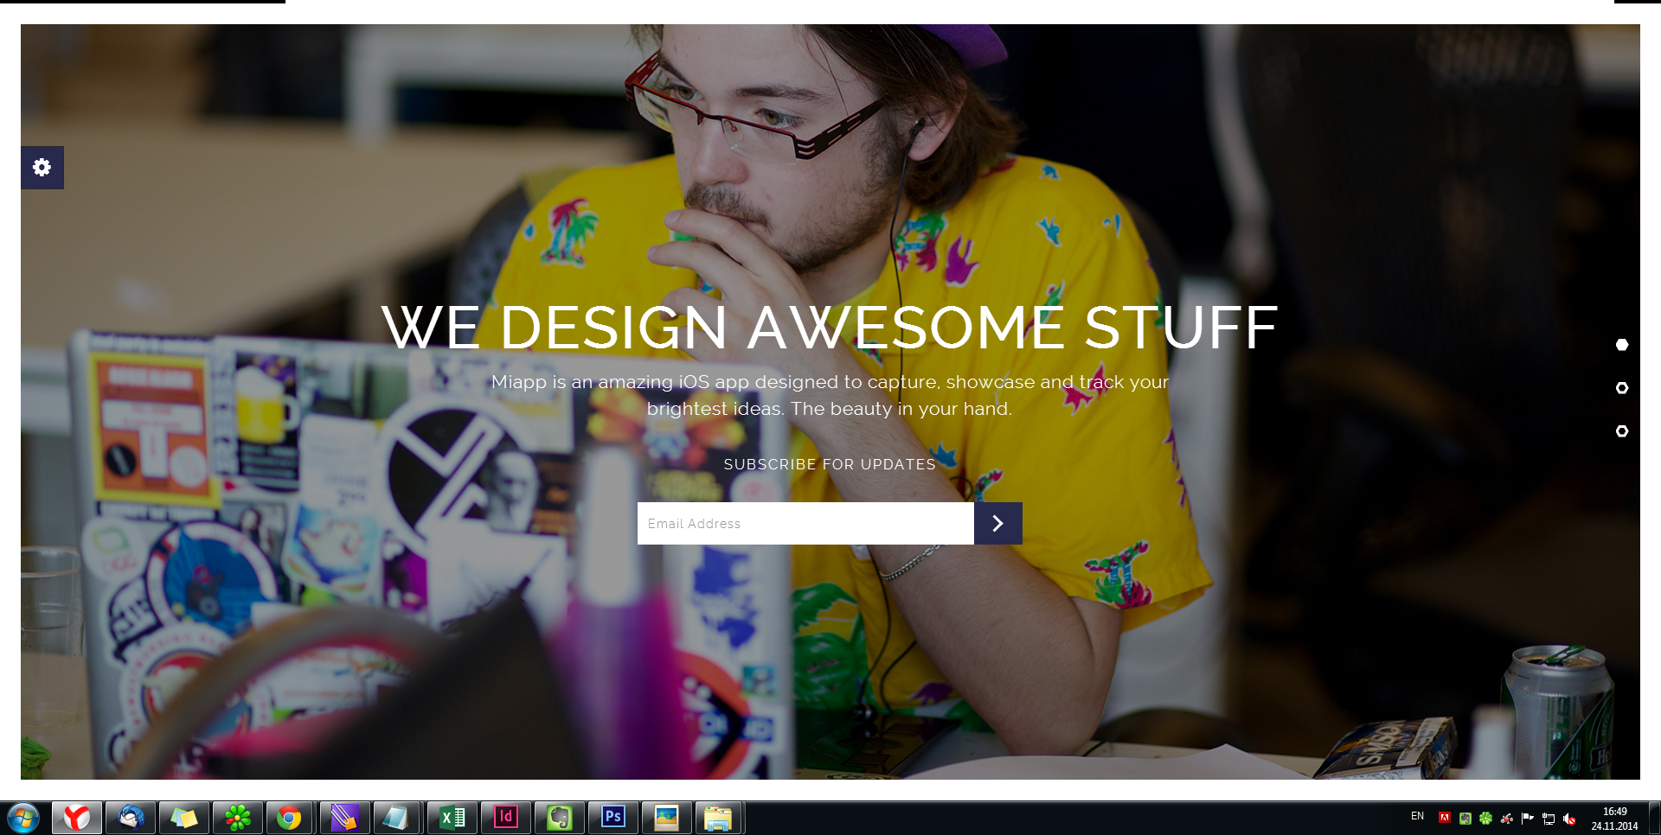This screenshot has height=835, width=1661.
Task: Click the WE DESIGN AWESOME STUFF headline
Action: [x=830, y=328]
